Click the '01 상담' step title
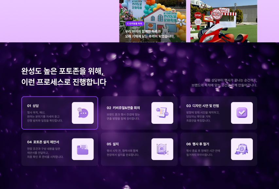 (x=33, y=106)
